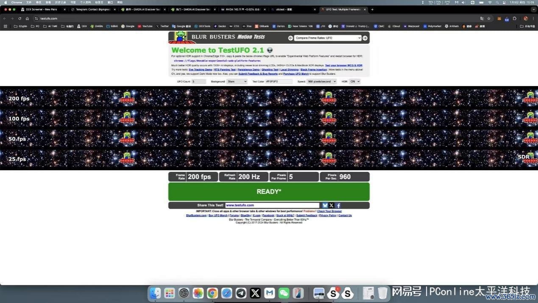Viewport: 538px width, 303px height.
Task: Open the Compare Frame Rates test selector
Action: [328, 38]
